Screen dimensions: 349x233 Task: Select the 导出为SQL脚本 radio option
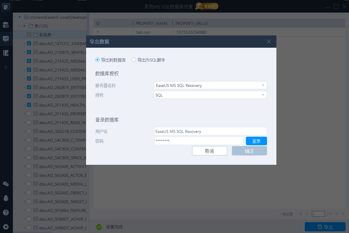[x=134, y=60]
